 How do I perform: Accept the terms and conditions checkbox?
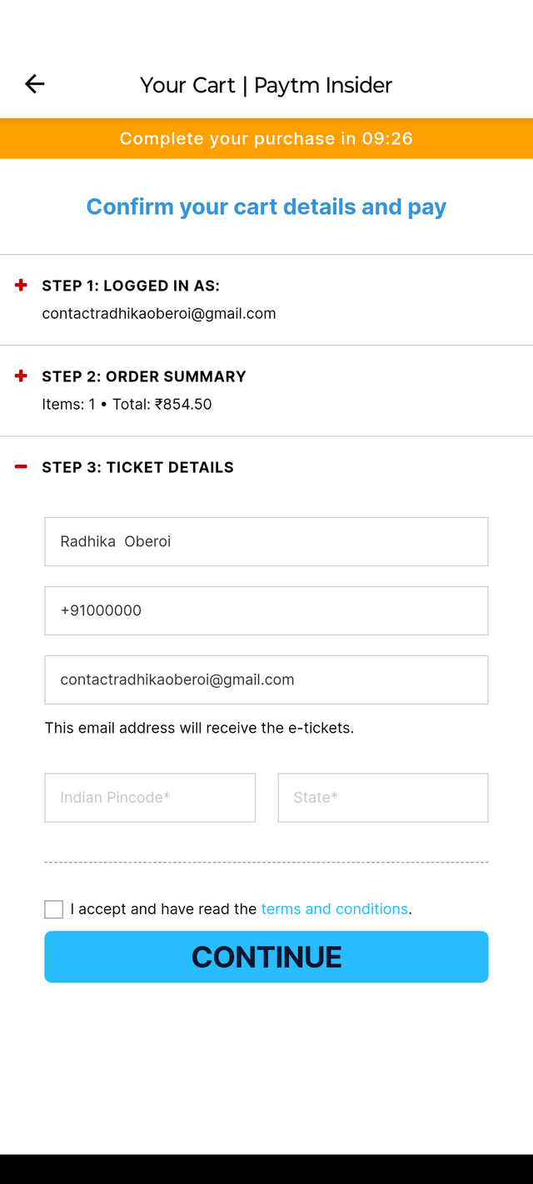(54, 909)
